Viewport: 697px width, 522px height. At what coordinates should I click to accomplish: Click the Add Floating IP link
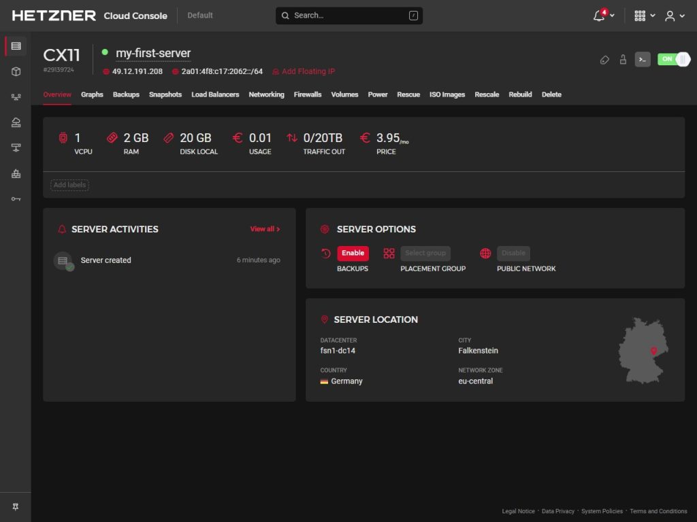coord(308,71)
